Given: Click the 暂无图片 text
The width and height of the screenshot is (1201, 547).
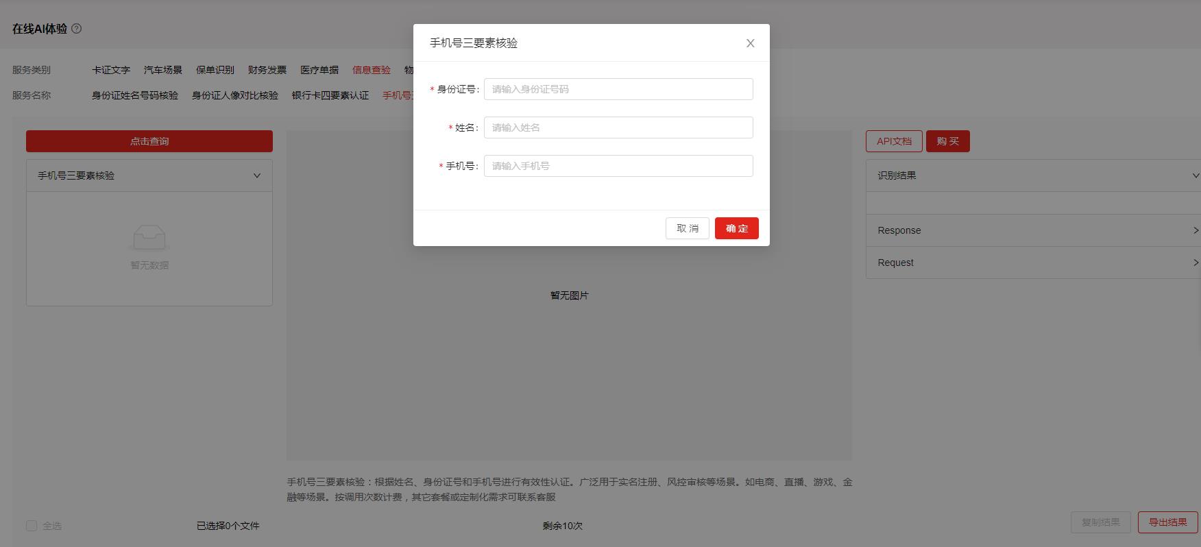Looking at the screenshot, I should [x=570, y=295].
